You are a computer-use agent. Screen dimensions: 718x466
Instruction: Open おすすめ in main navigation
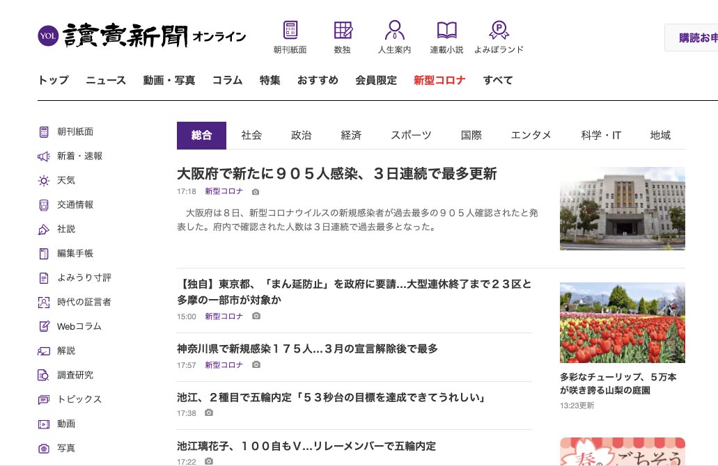(x=318, y=80)
